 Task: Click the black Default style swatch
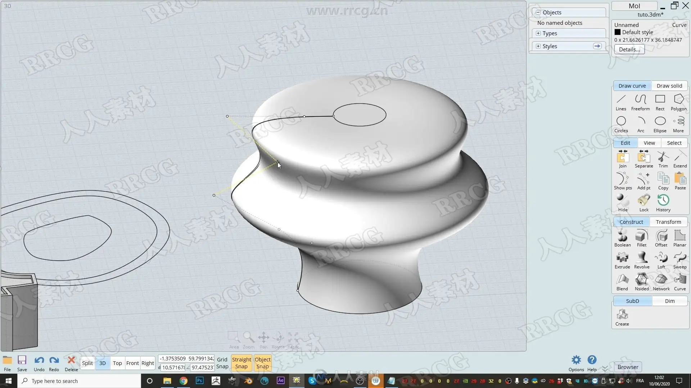[x=618, y=32]
